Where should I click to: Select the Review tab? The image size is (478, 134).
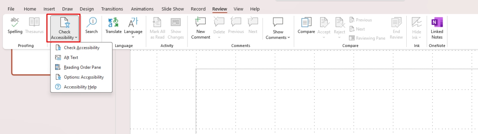(220, 9)
